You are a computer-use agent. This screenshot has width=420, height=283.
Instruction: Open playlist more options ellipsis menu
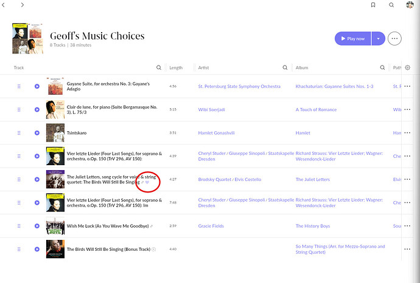(394, 38)
